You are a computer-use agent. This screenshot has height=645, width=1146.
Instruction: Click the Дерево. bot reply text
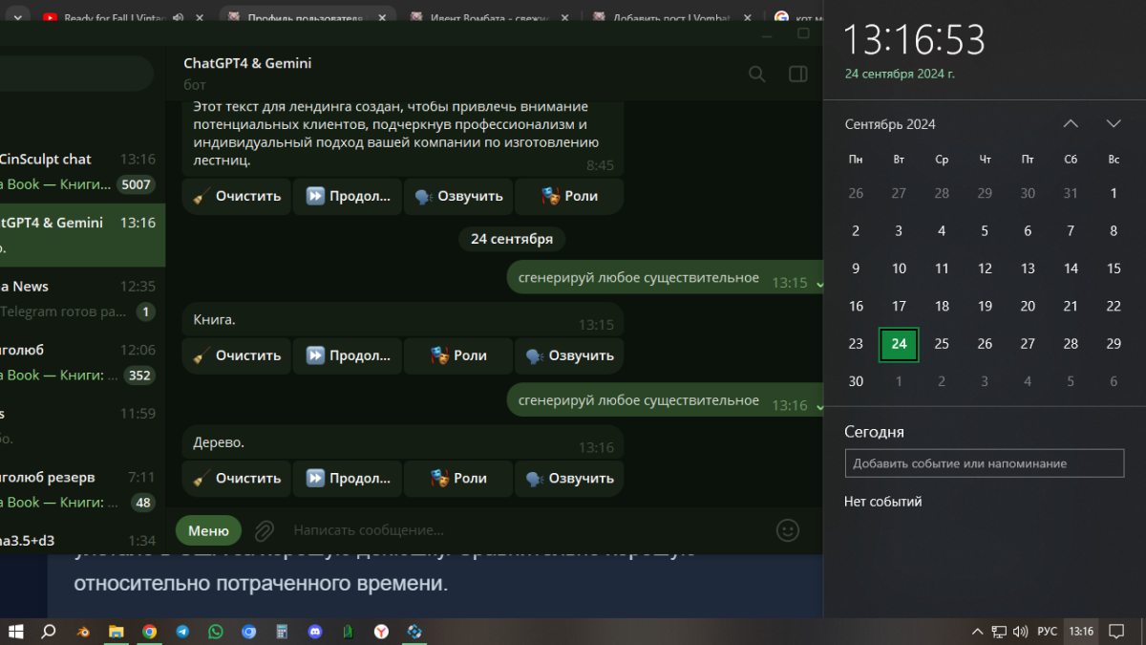(x=219, y=442)
